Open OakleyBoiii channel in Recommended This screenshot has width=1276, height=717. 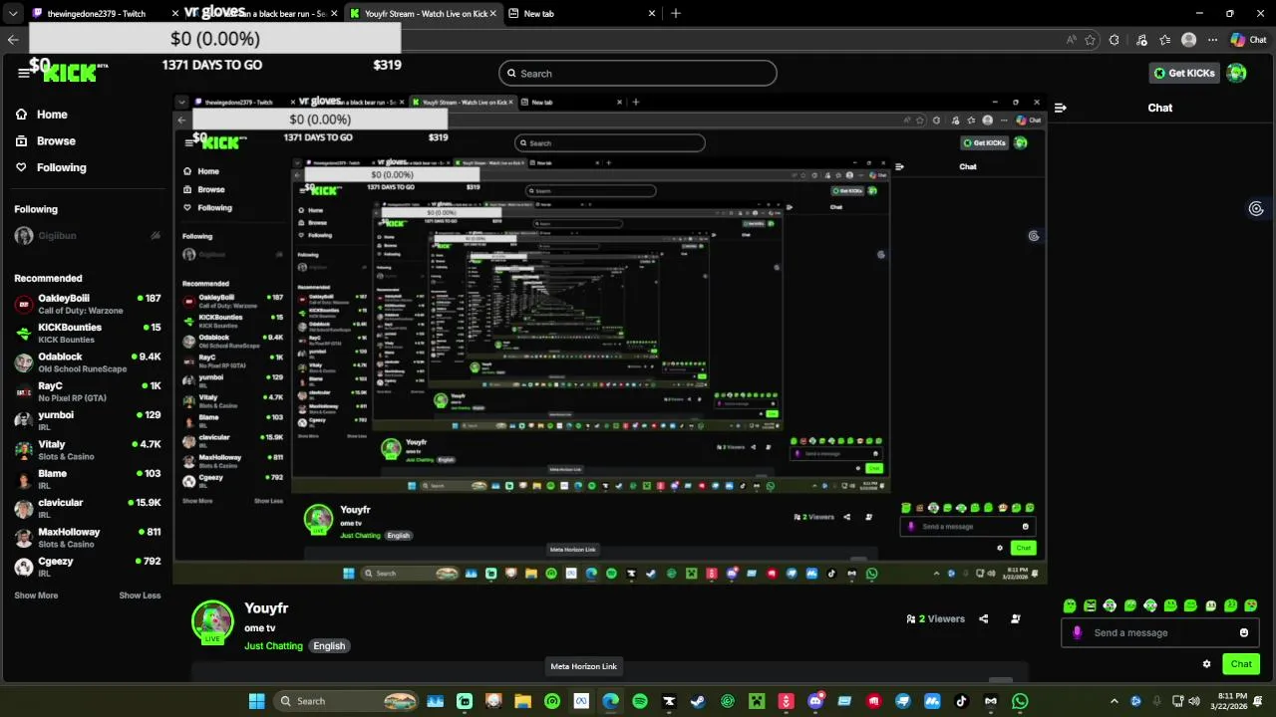[88, 304]
